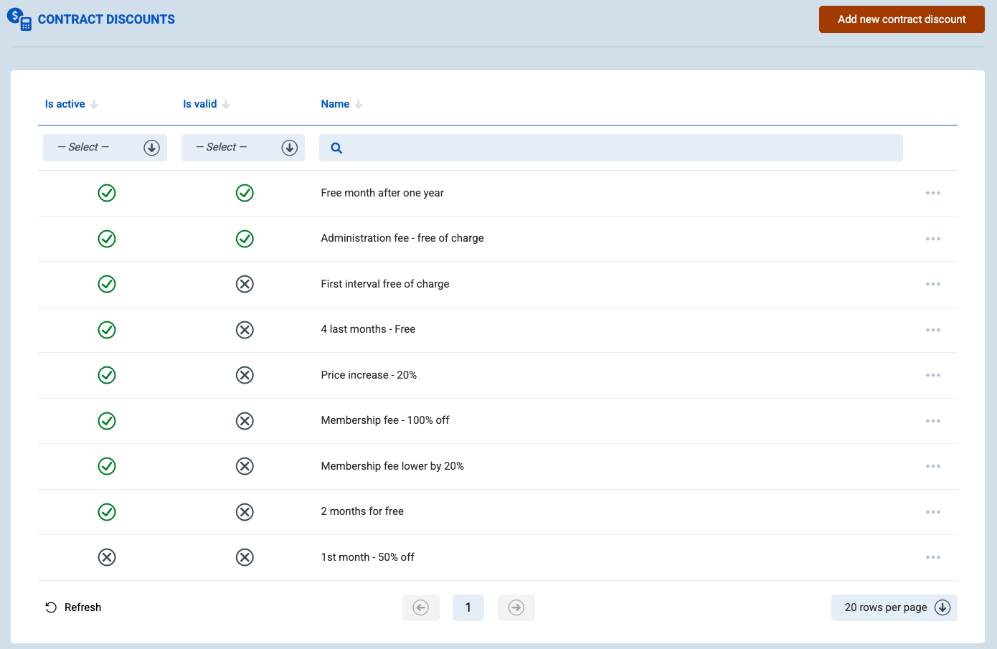Click invalid cross for 4 last months - Free
The height and width of the screenshot is (649, 997).
click(x=245, y=330)
